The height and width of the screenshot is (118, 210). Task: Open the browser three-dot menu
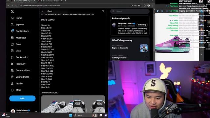click(x=153, y=6)
